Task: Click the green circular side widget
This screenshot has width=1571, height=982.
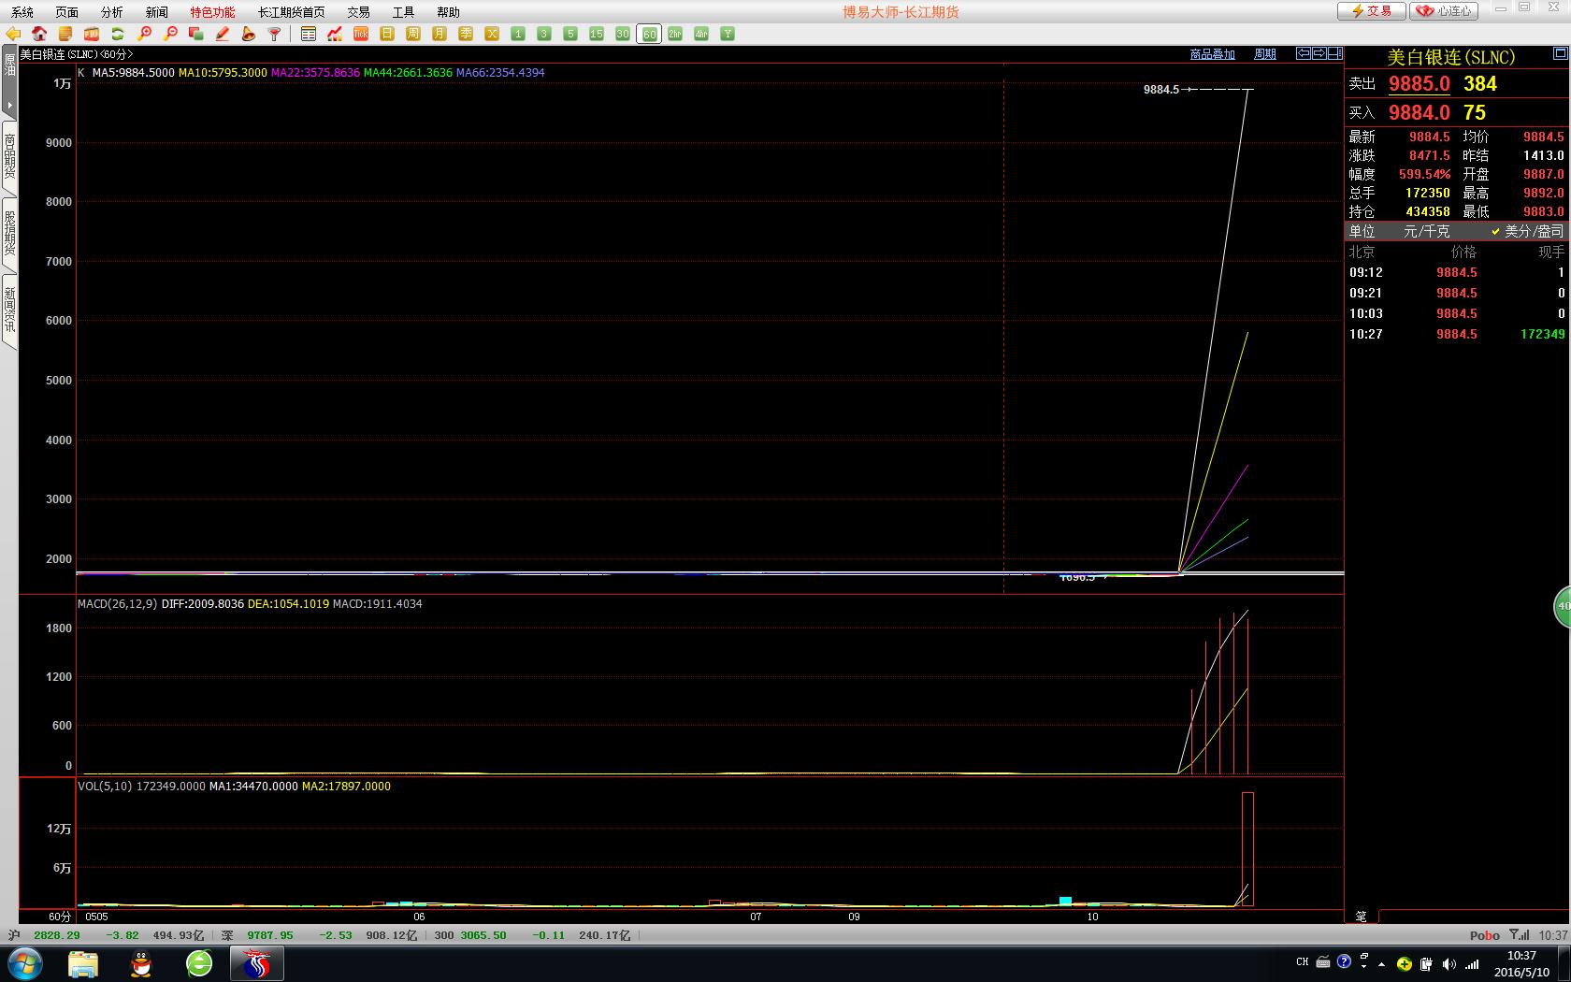Action: [1562, 606]
